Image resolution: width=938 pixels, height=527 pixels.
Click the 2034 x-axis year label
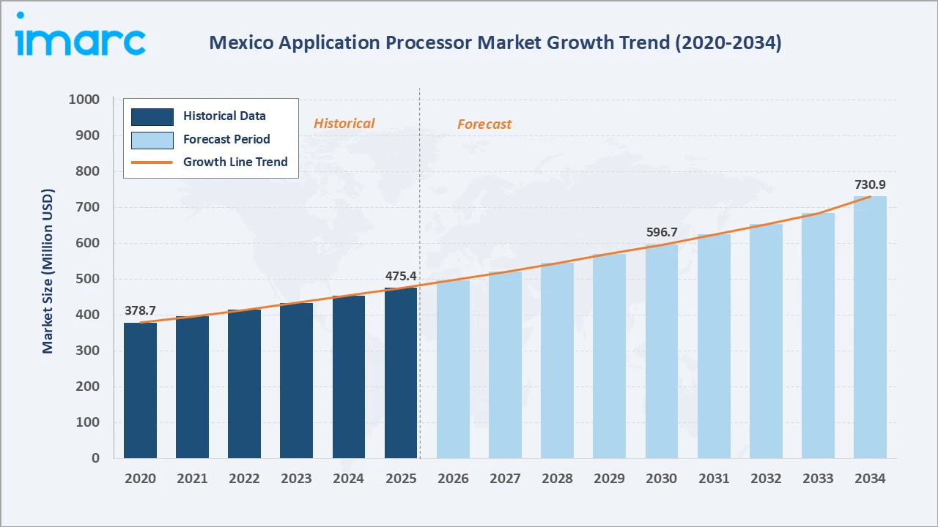pos(871,479)
